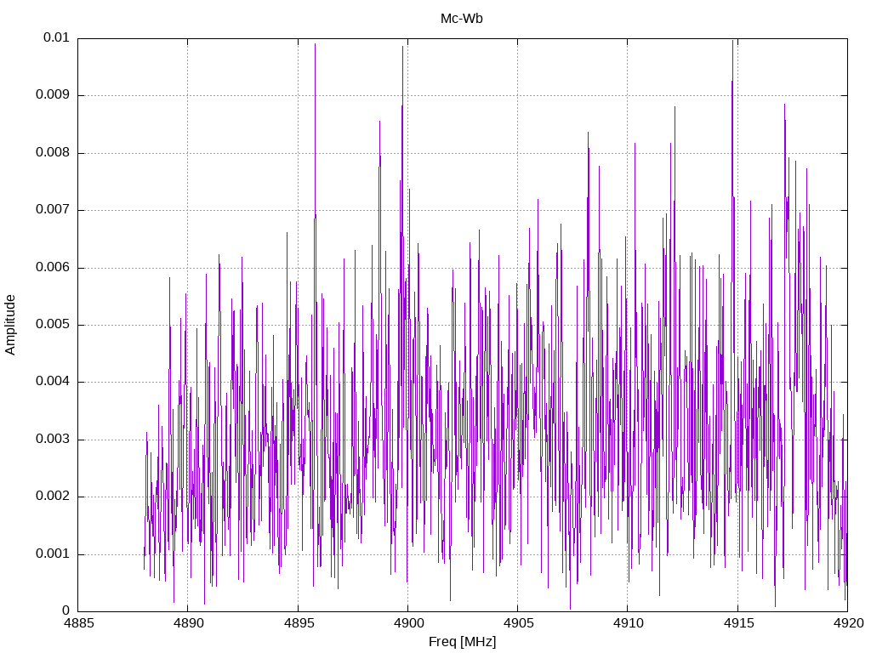Click x-axis tick label 4900
The width and height of the screenshot is (871, 653).
(408, 623)
